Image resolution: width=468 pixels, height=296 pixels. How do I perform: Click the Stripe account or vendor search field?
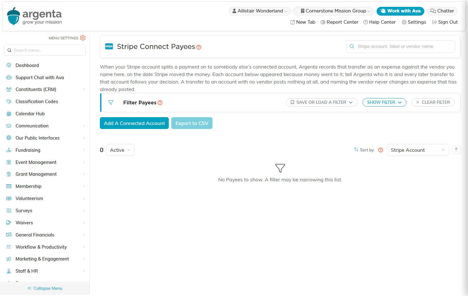pos(401,46)
